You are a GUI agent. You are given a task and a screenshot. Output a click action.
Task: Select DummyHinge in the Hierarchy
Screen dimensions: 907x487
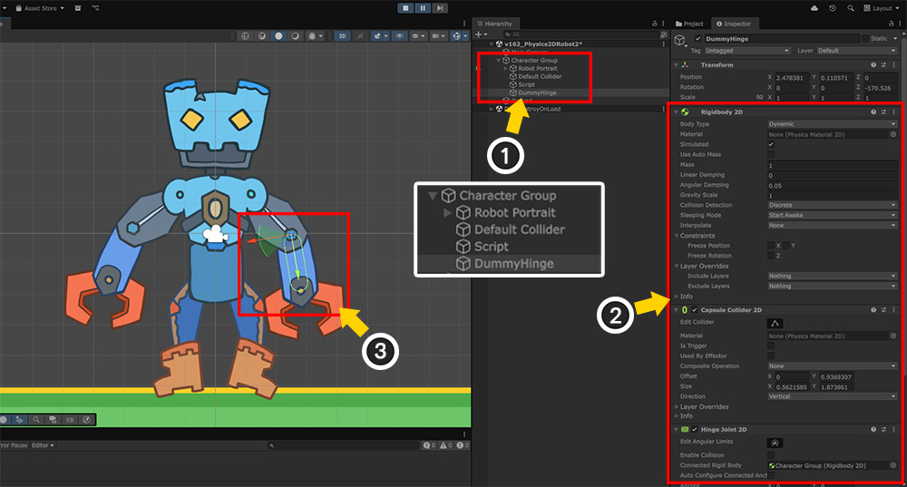tap(536, 93)
